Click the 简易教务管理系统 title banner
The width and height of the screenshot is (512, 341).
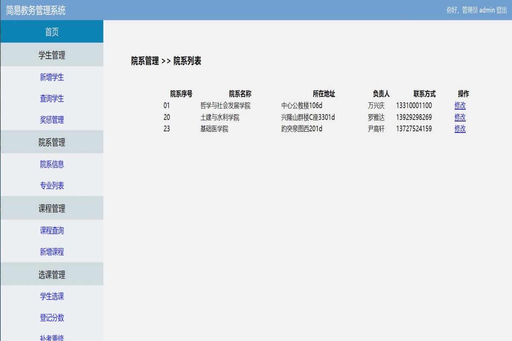click(x=36, y=9)
